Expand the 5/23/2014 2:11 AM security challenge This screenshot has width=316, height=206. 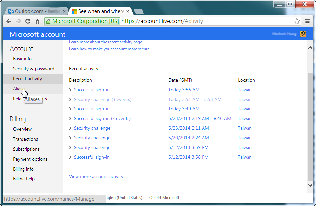tap(70, 128)
